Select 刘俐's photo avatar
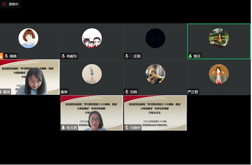Screen dimensions: 252x165 [155, 74]
